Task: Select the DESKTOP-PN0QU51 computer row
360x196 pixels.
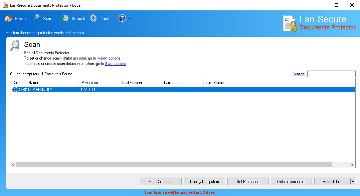Action: (x=183, y=90)
